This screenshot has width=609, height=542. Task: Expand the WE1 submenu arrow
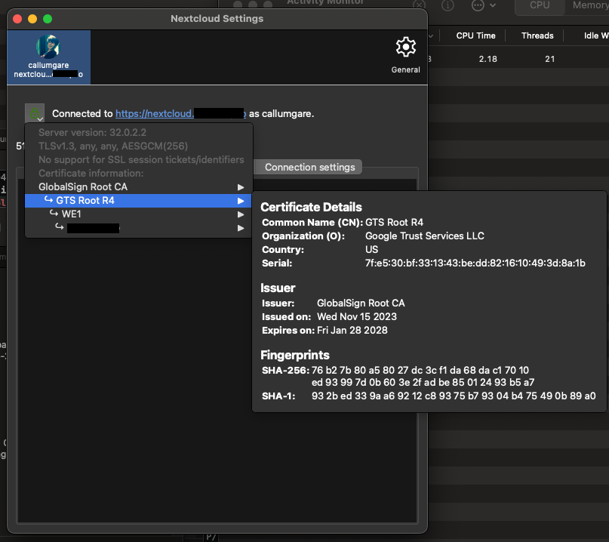click(x=241, y=214)
